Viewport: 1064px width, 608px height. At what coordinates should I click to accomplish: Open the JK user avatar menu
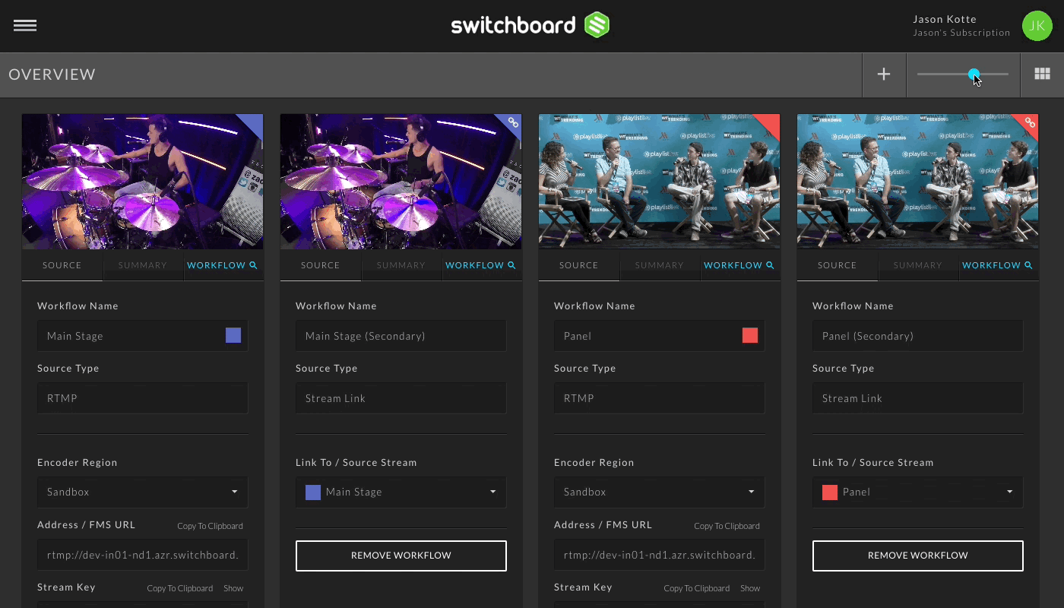[x=1037, y=26]
